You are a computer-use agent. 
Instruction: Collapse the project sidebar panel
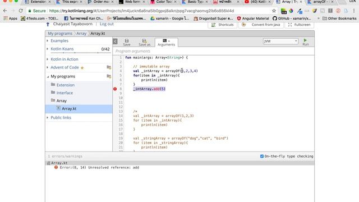click(115, 42)
